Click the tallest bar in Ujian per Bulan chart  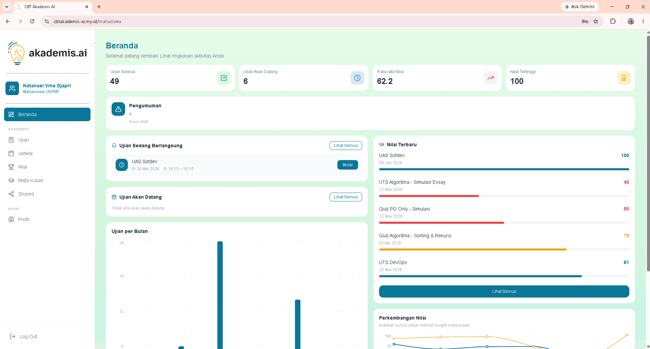[x=220, y=295]
